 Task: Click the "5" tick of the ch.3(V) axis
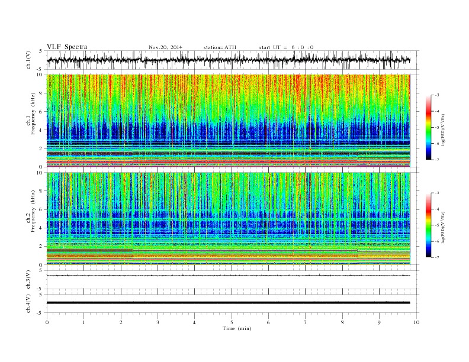41,270
